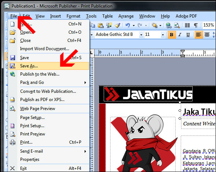This screenshot has height=172, width=216.
Task: Click the Format Painter brush icon
Action: click(x=117, y=25)
